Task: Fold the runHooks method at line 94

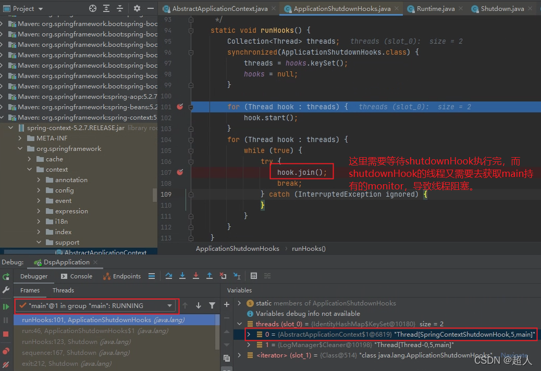Action: [x=191, y=31]
